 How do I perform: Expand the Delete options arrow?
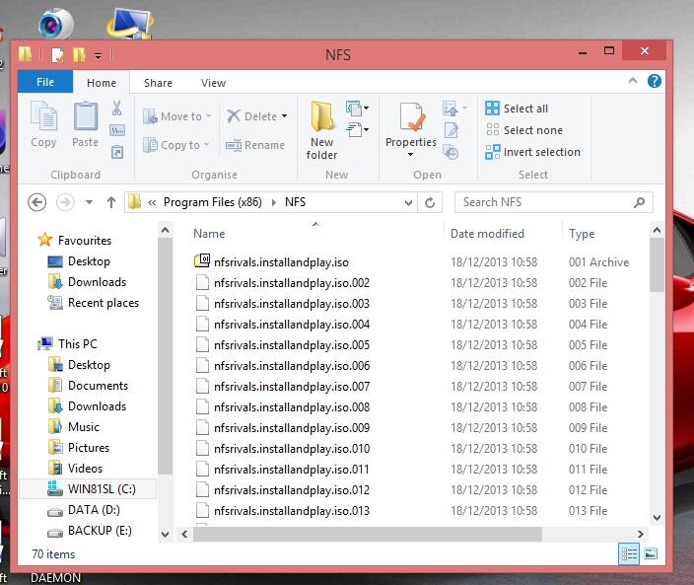click(x=284, y=116)
